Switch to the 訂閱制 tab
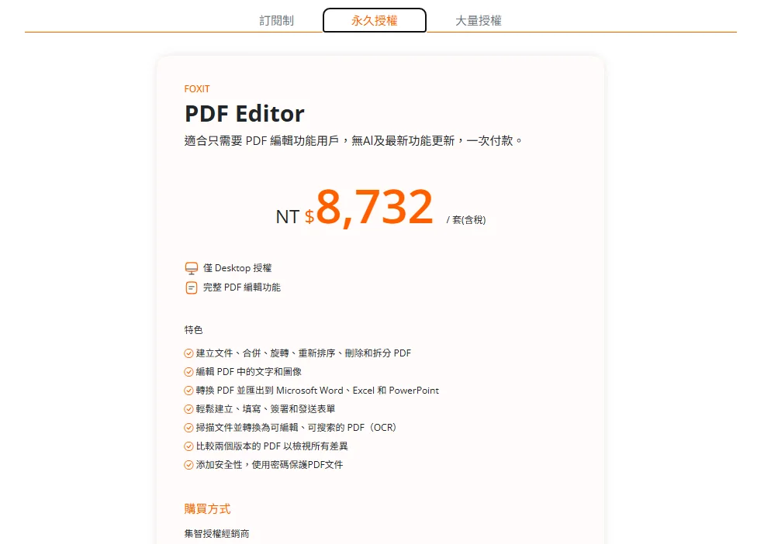 276,20
